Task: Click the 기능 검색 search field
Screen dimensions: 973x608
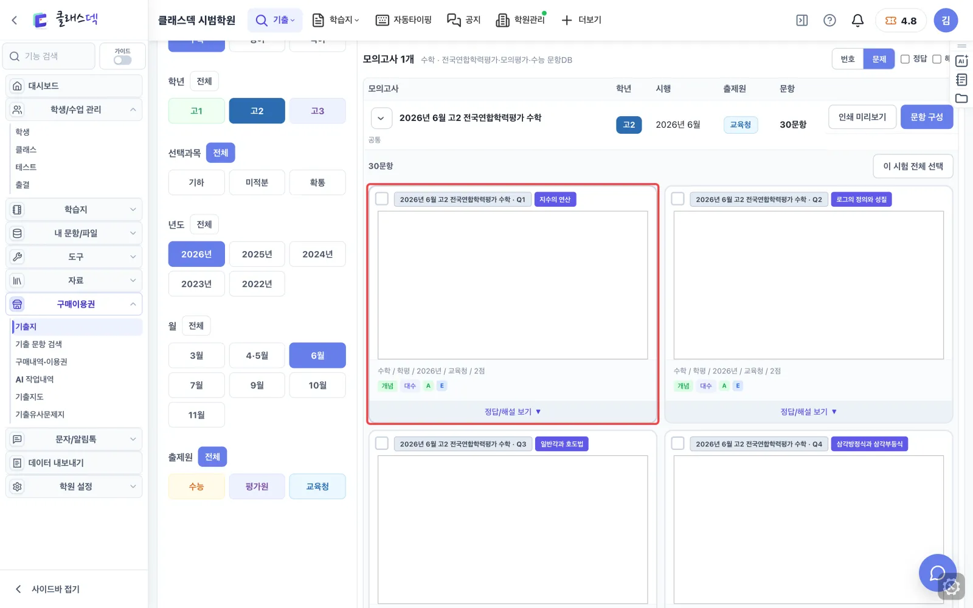Action: coord(49,56)
